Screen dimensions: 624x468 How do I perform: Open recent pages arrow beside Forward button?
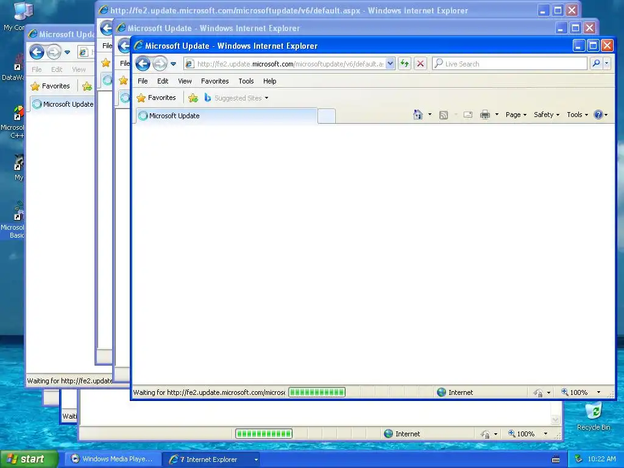point(173,63)
